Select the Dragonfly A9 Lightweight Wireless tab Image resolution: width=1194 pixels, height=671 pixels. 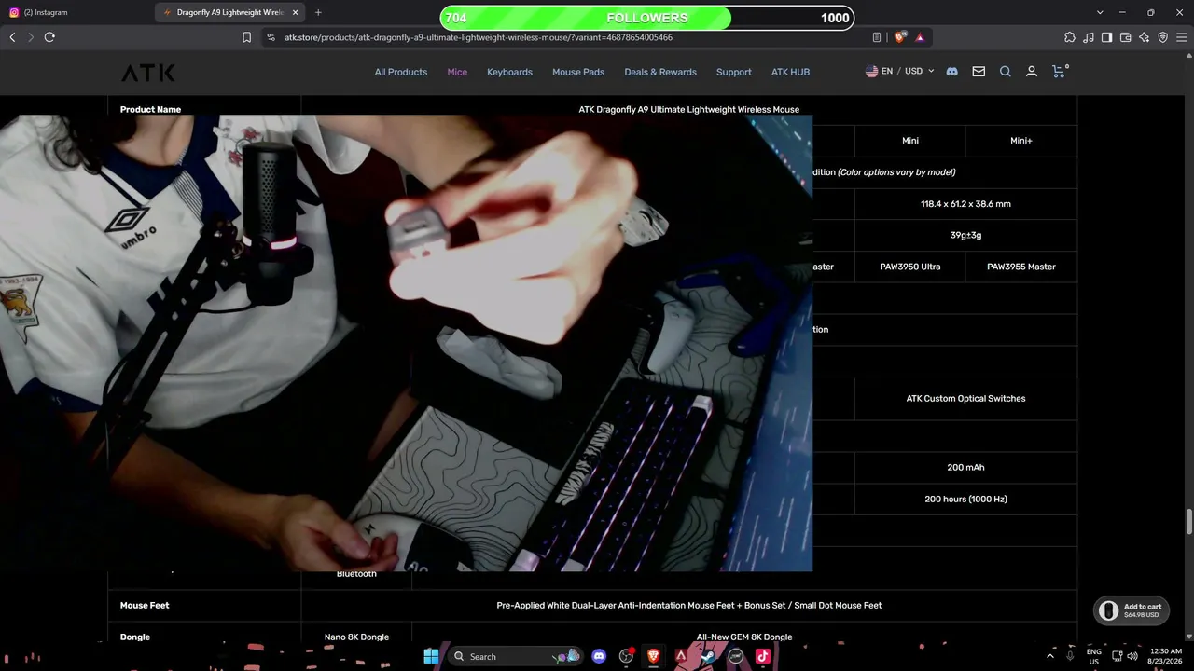pyautogui.click(x=224, y=12)
